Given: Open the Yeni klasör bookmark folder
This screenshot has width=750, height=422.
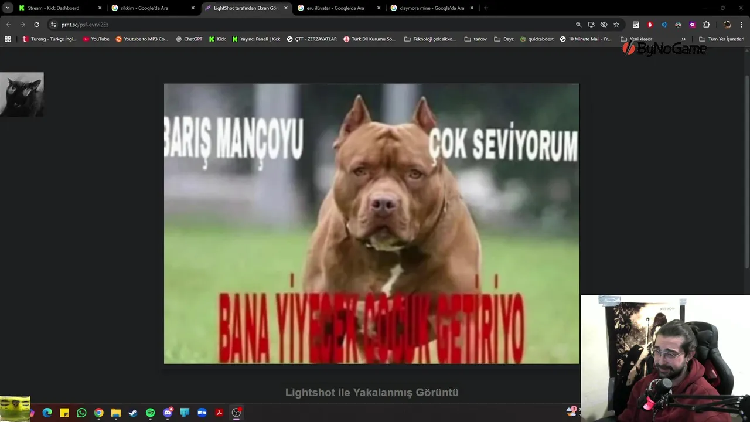Looking at the screenshot, I should pos(636,39).
